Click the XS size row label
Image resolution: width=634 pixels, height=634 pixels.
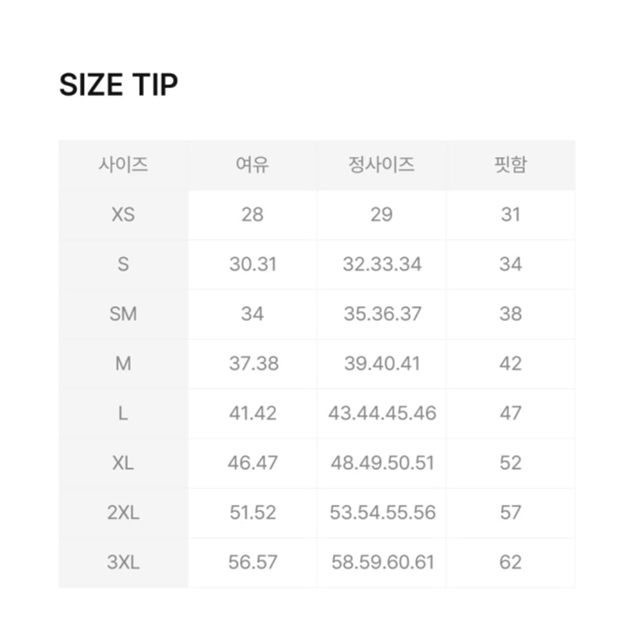point(123,215)
